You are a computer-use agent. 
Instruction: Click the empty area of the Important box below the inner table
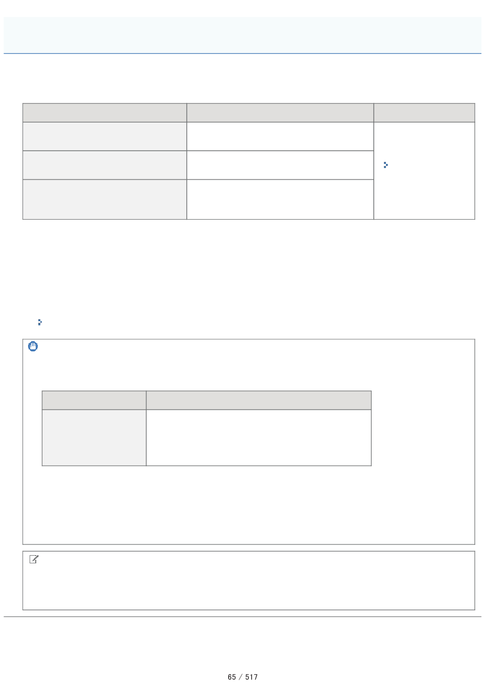tap(249, 505)
